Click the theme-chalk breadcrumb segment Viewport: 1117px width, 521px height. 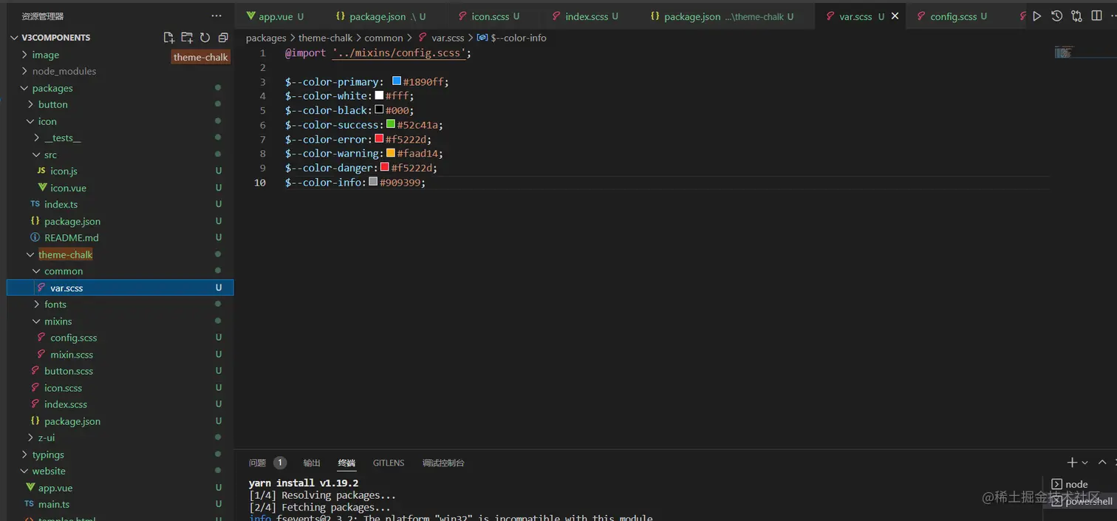pyautogui.click(x=326, y=38)
